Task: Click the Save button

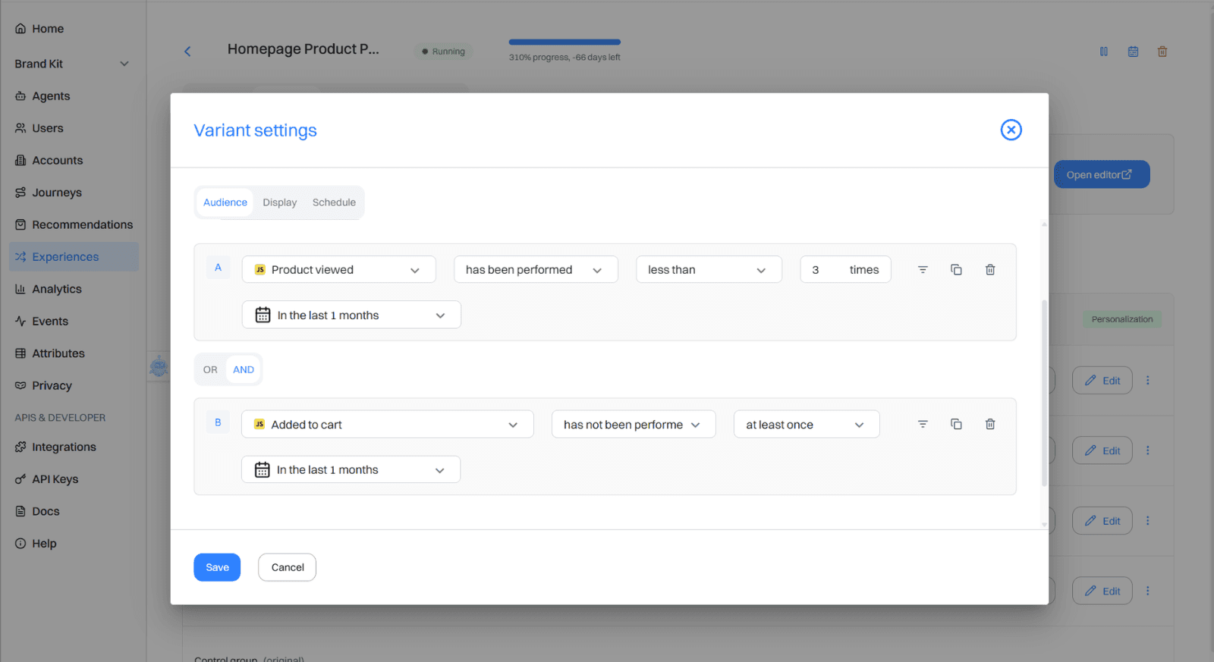Action: pos(217,567)
